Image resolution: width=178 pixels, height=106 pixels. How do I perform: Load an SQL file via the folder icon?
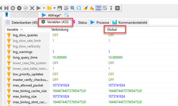49,8
